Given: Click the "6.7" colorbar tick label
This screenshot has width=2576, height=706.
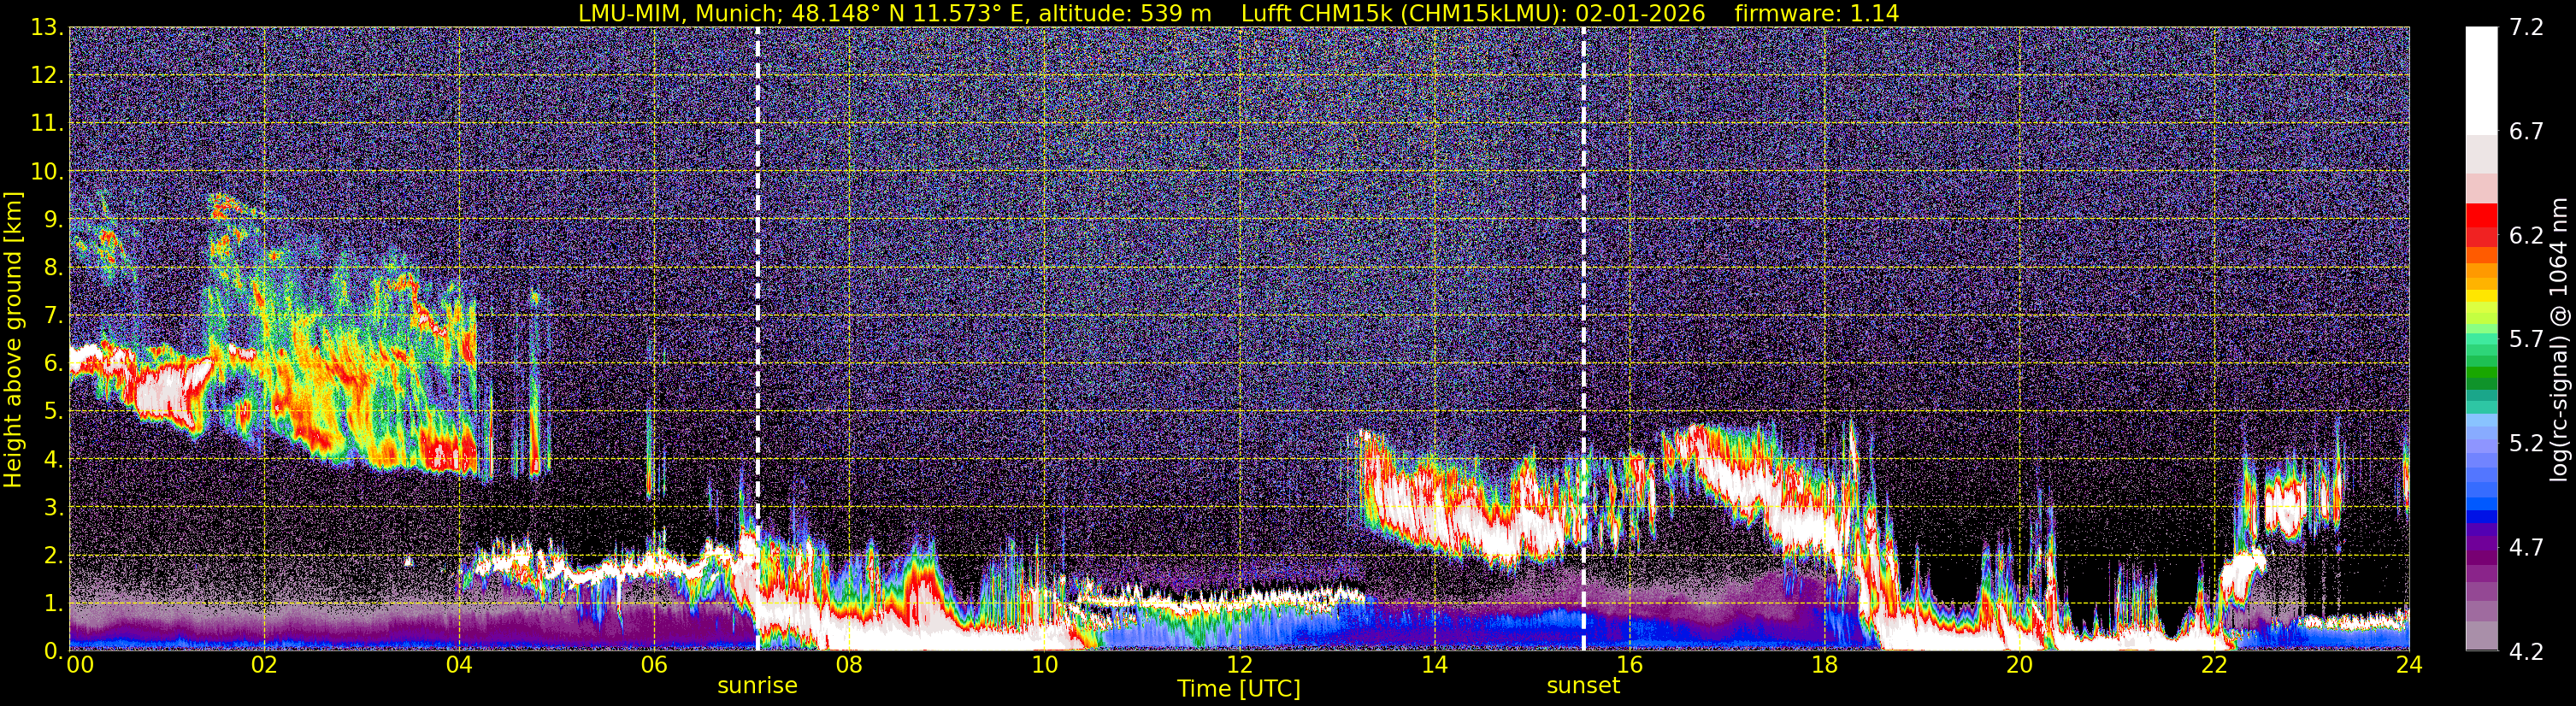Looking at the screenshot, I should pyautogui.click(x=2526, y=131).
